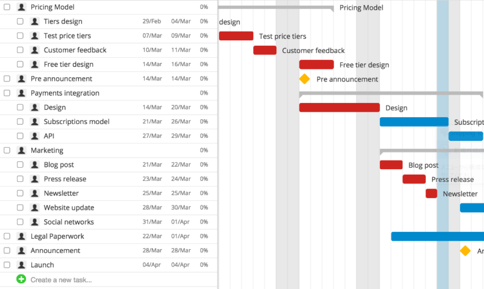Click the person icon beside Legal Paperwork

coord(21,236)
